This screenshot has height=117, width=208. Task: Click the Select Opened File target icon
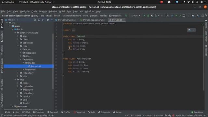click(35, 20)
